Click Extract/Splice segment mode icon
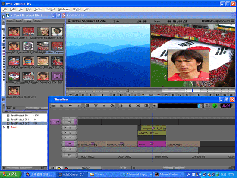 (87, 106)
